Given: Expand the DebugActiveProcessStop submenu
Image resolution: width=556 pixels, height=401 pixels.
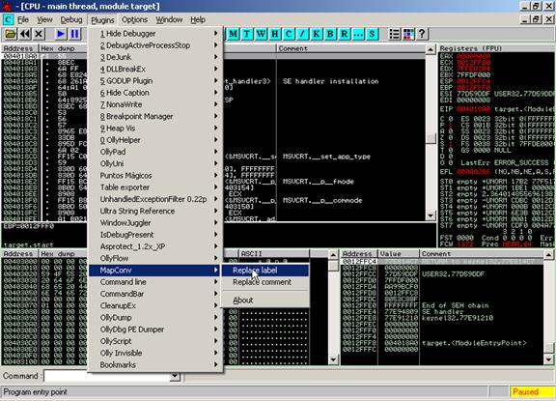Looking at the screenshot, I should click(x=155, y=45).
